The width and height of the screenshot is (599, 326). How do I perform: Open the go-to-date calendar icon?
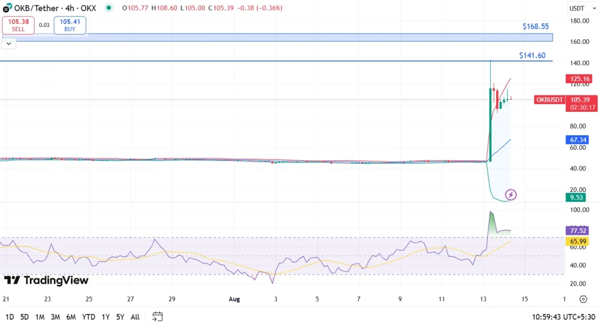tap(157, 317)
